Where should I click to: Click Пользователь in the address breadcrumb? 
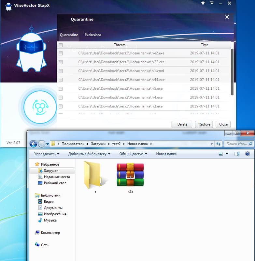pyautogui.click(x=73, y=144)
